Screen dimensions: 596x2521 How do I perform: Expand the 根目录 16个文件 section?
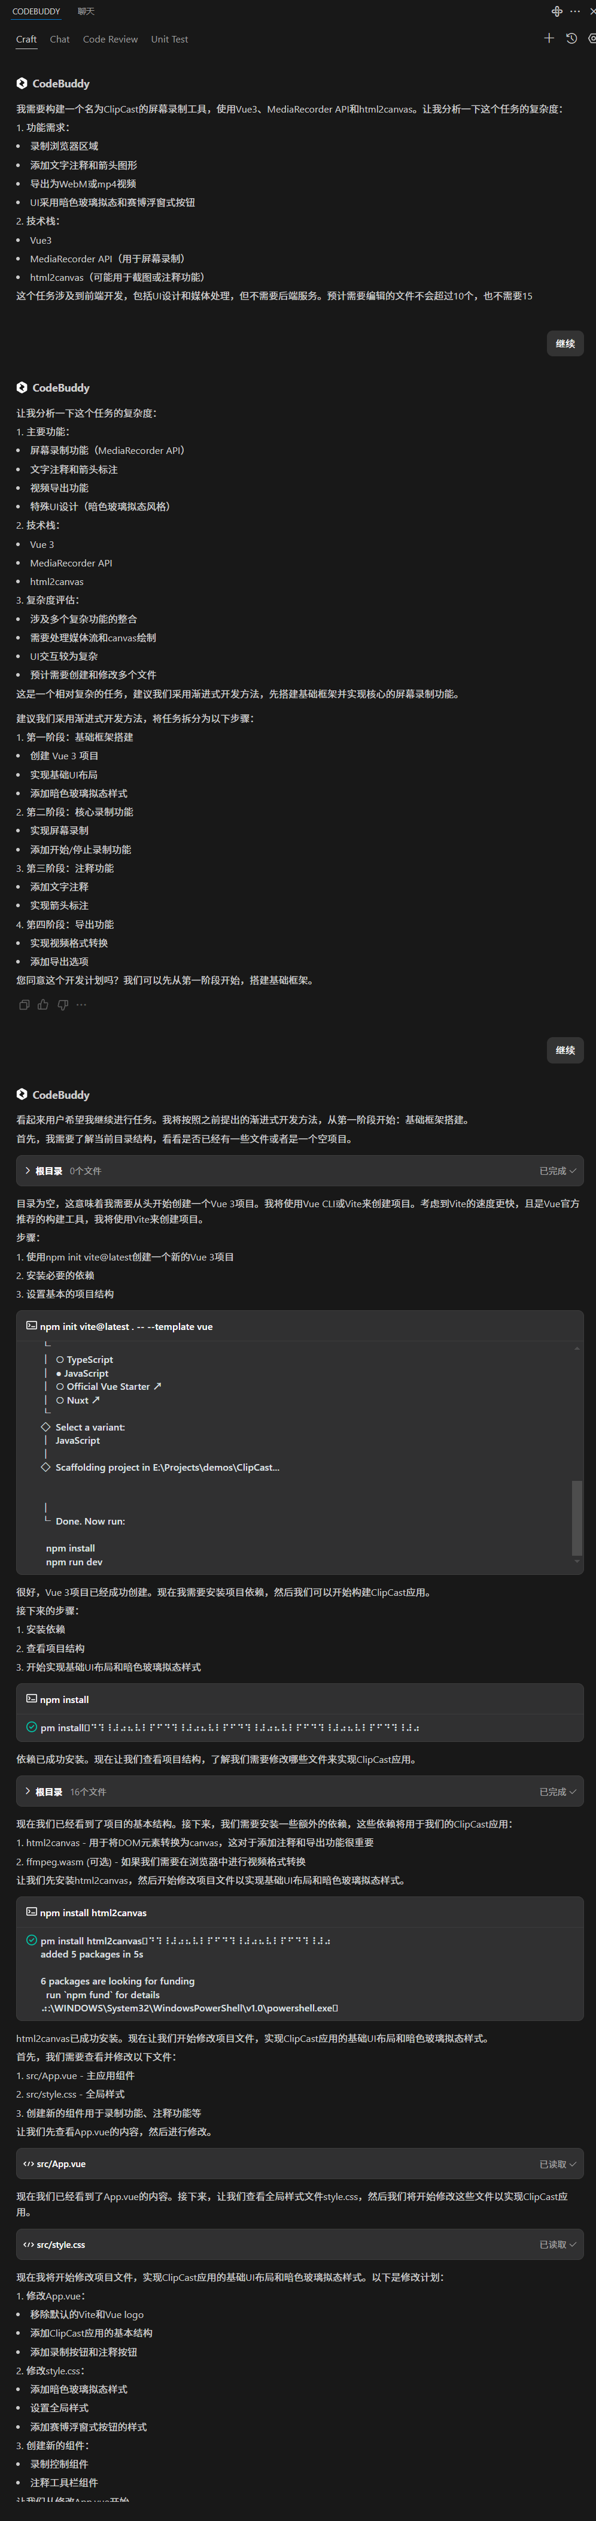(x=299, y=1792)
